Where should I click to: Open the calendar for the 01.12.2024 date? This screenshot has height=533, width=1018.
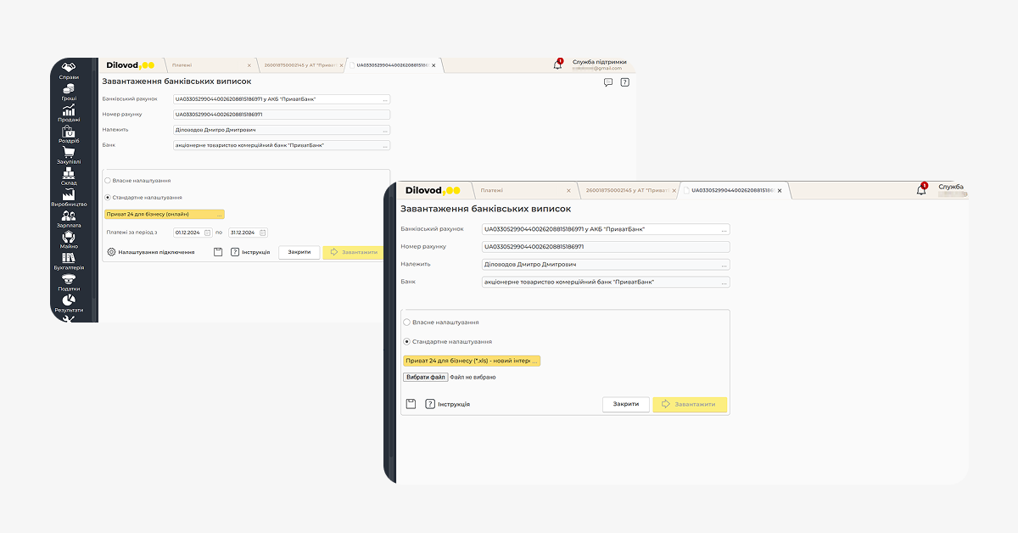tap(207, 233)
